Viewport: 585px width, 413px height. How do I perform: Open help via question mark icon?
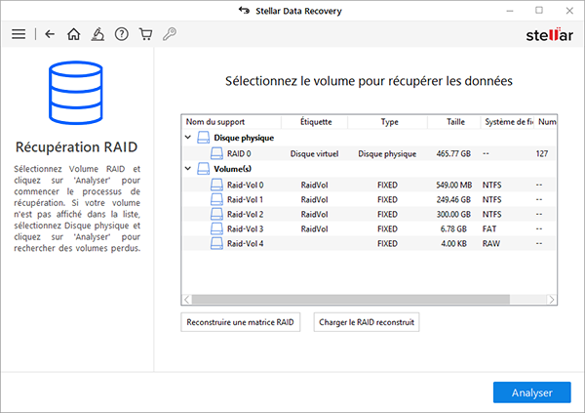click(122, 34)
